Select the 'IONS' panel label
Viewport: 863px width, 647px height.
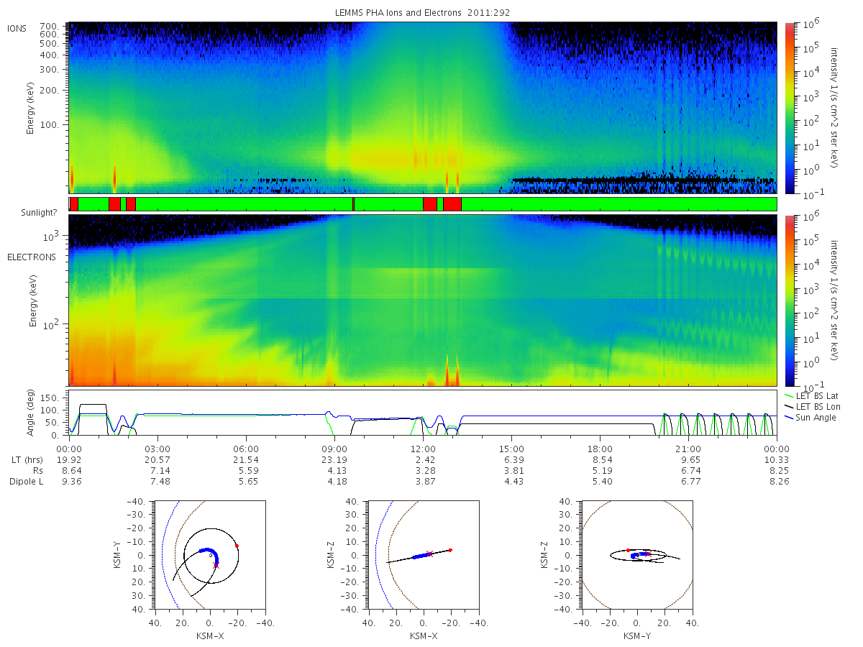pyautogui.click(x=17, y=28)
